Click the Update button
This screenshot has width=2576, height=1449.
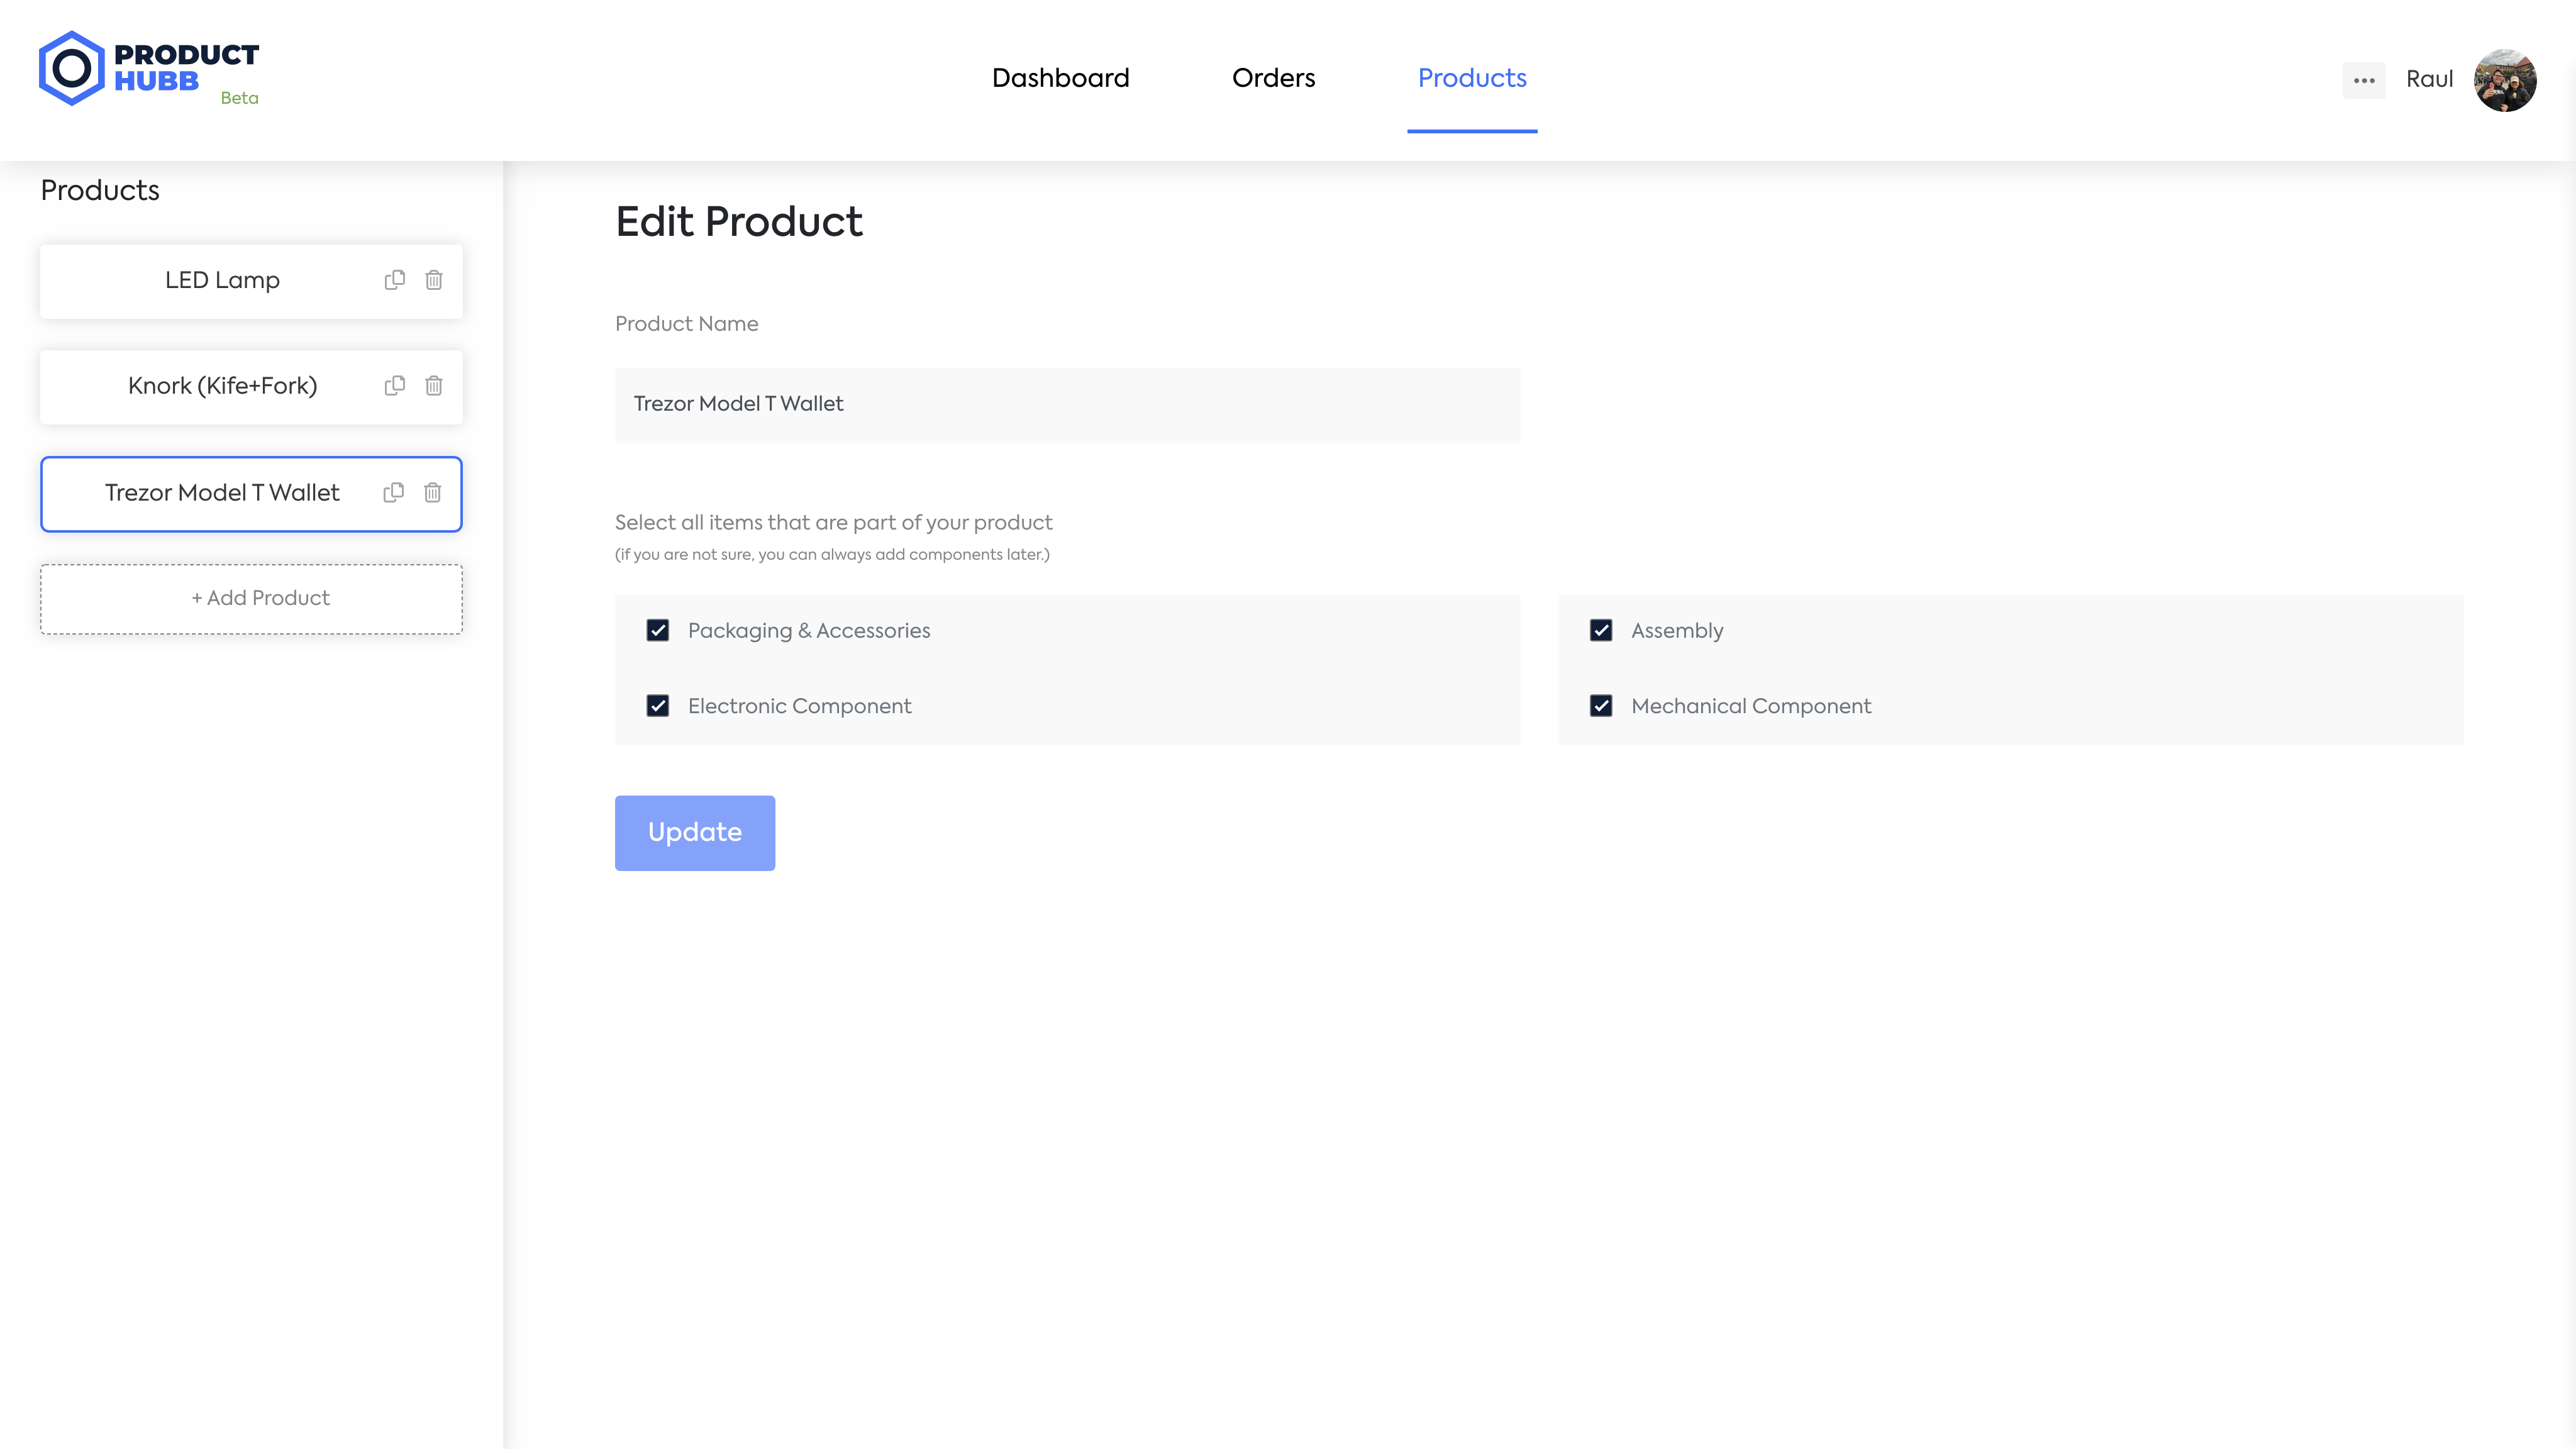(695, 833)
